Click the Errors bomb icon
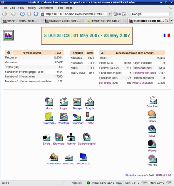174x186 pixels. [x=46, y=137]
